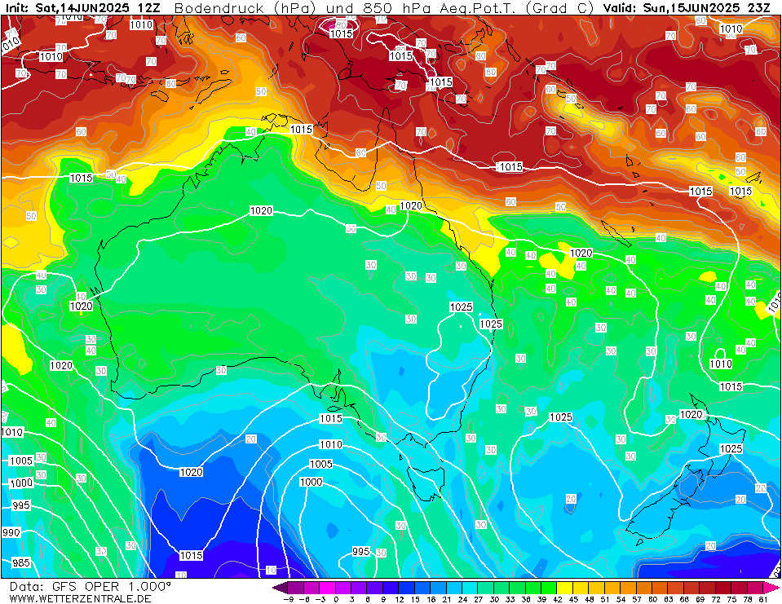Click the violet legend swatch between 3 and 6
Screen dimensions: 782x604
360,588
